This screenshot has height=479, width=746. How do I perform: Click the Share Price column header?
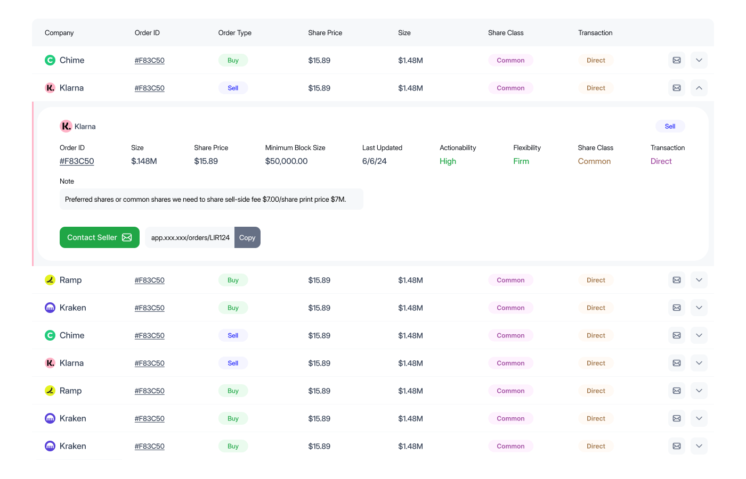(325, 32)
